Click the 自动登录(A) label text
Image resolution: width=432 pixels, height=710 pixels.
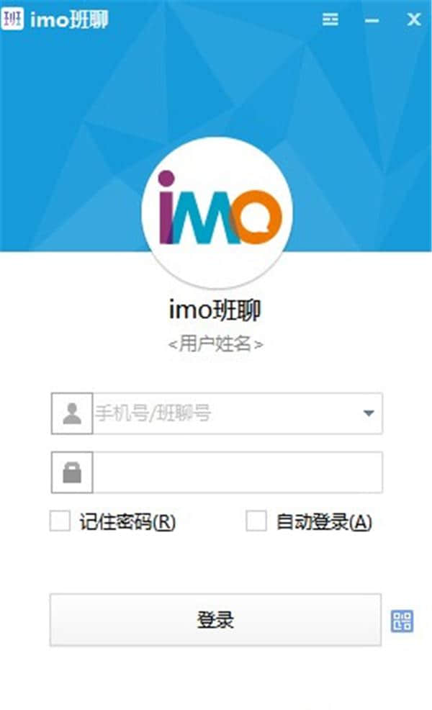click(x=324, y=521)
